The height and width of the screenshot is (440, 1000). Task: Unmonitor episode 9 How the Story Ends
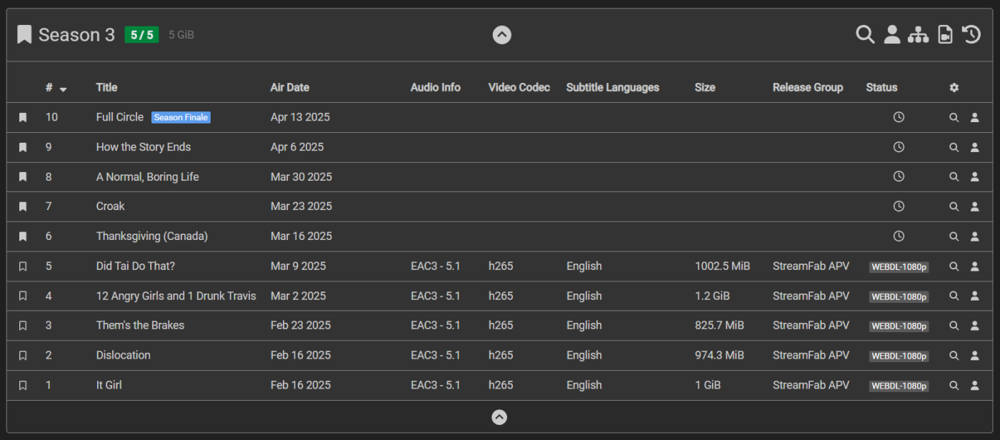tap(23, 147)
